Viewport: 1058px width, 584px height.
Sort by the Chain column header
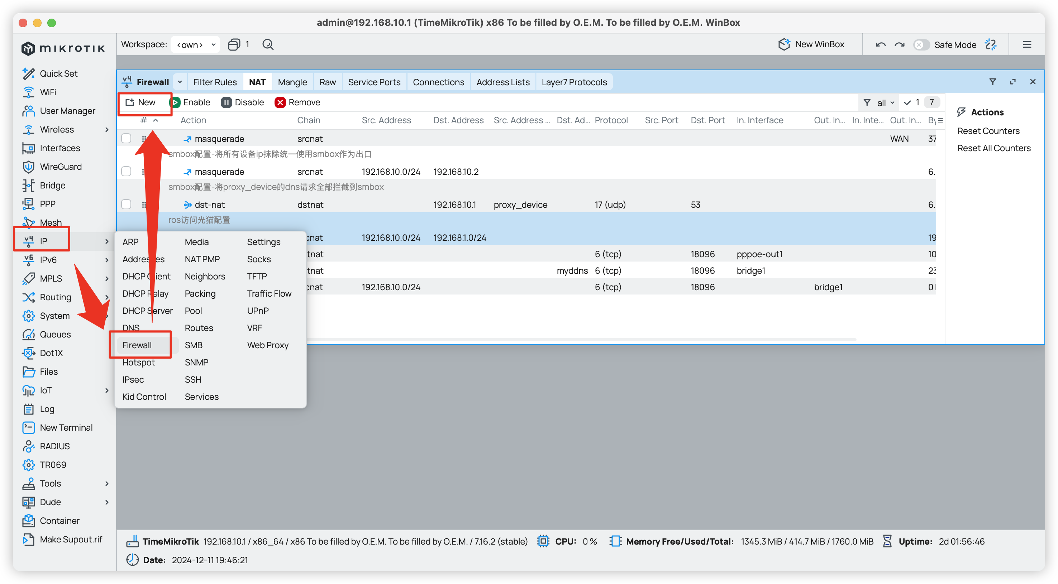309,120
